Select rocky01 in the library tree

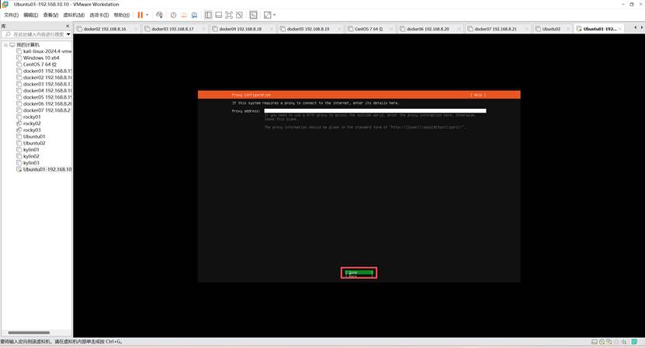(x=29, y=117)
